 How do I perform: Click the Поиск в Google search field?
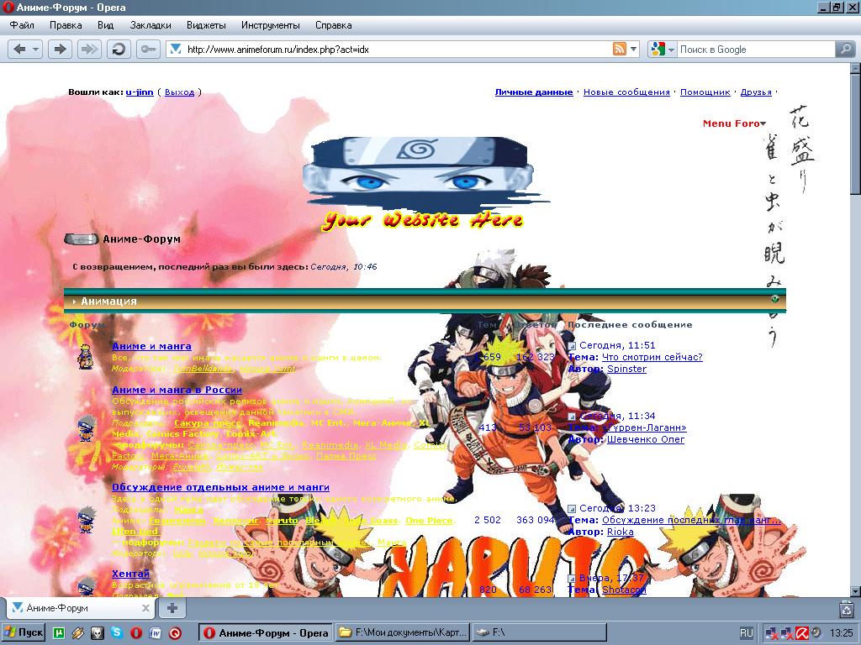tap(756, 50)
